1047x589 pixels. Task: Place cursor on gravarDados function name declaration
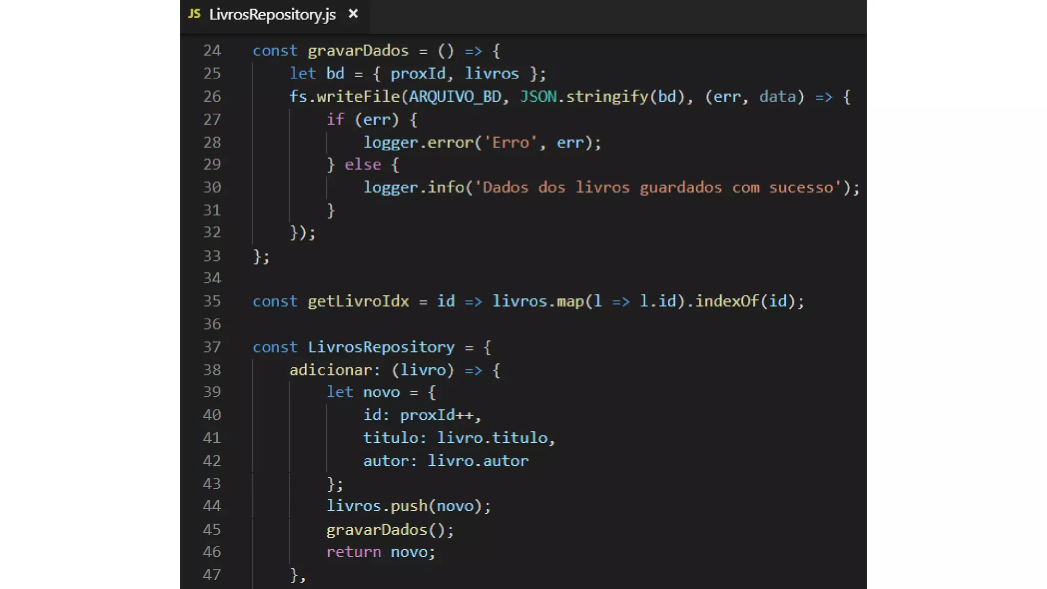(x=358, y=51)
